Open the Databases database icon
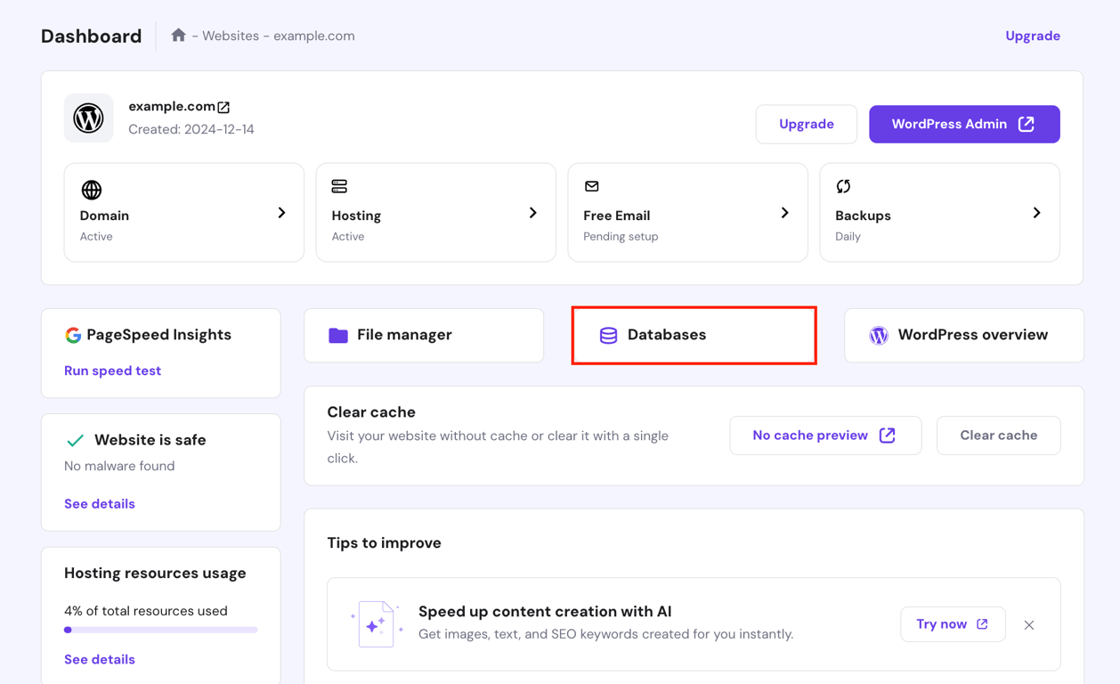The image size is (1120, 684). click(x=608, y=335)
